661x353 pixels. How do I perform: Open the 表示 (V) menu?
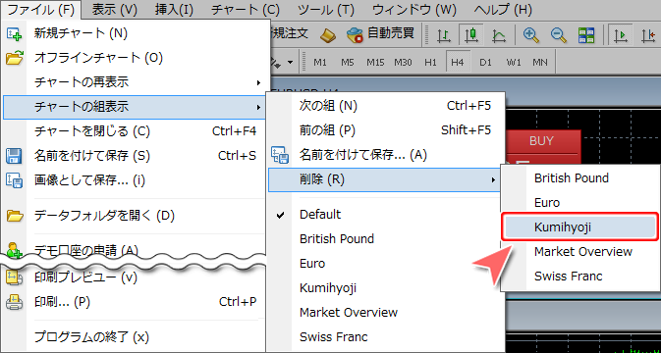(114, 9)
